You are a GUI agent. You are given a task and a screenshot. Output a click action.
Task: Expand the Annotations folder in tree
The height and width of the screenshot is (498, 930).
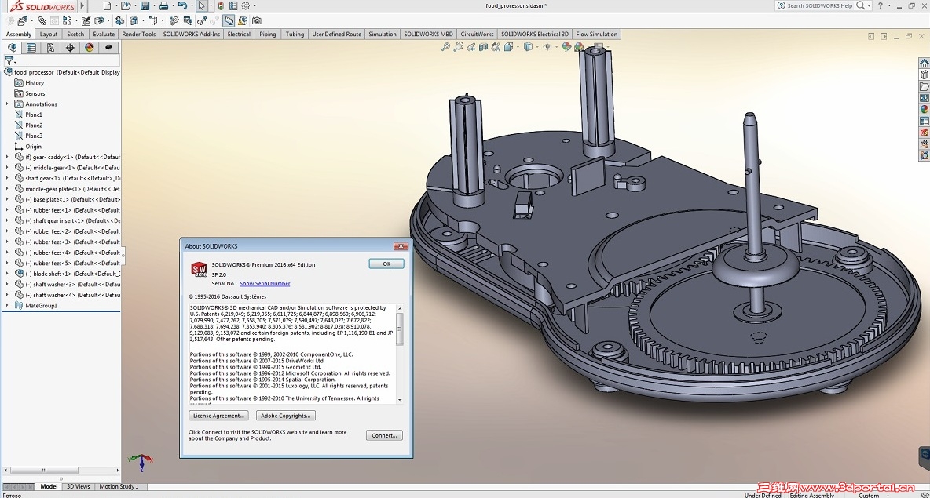click(x=7, y=104)
